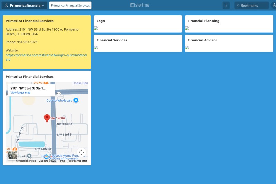Open the Primericafinancial account dropdown
This screenshot has height=184, width=276.
click(24, 5)
